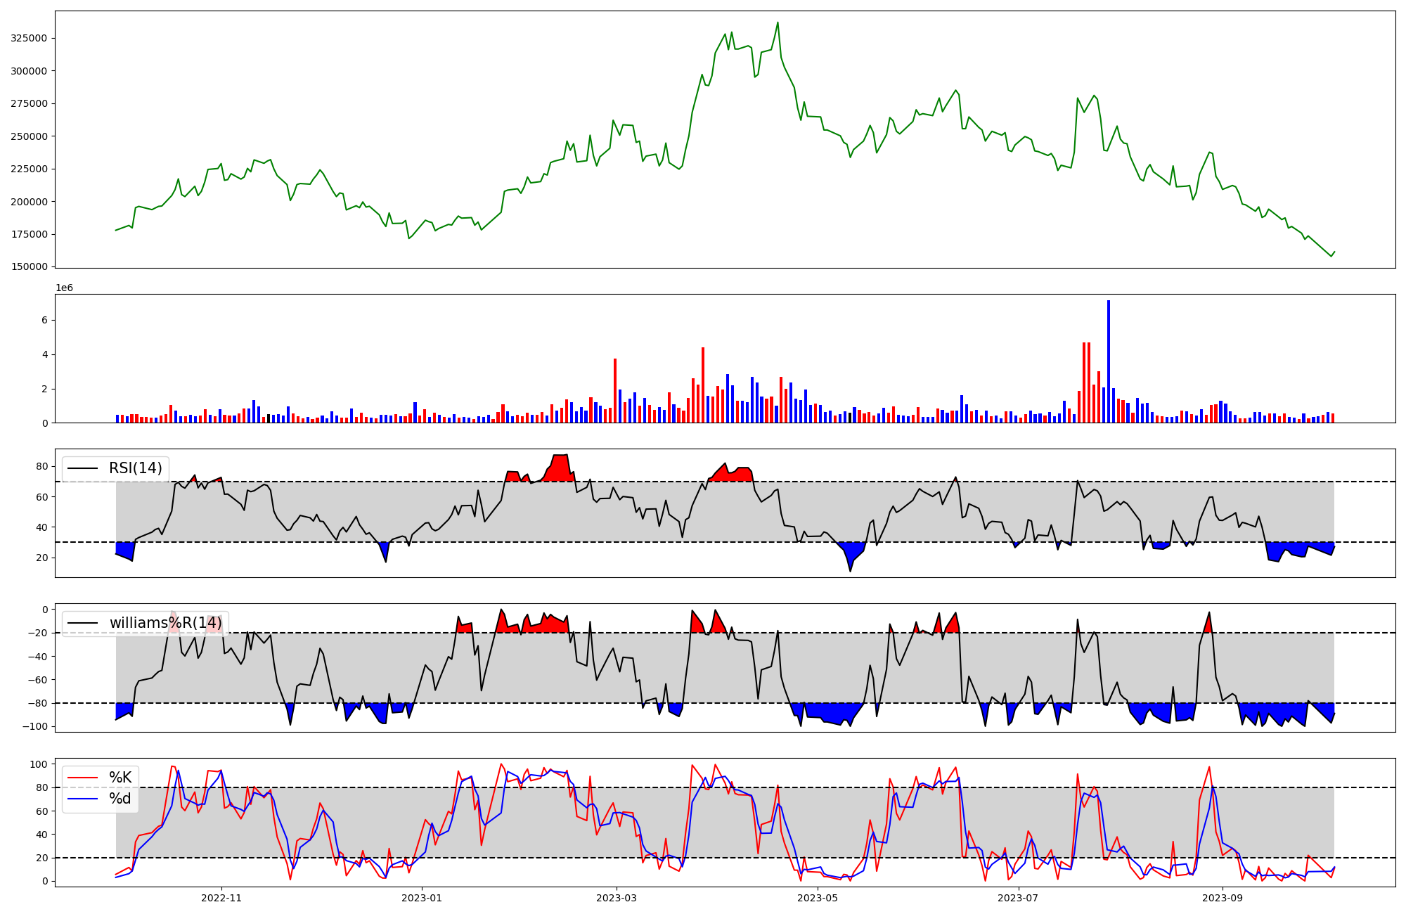Click the black line sample in RSI legend

coord(82,468)
